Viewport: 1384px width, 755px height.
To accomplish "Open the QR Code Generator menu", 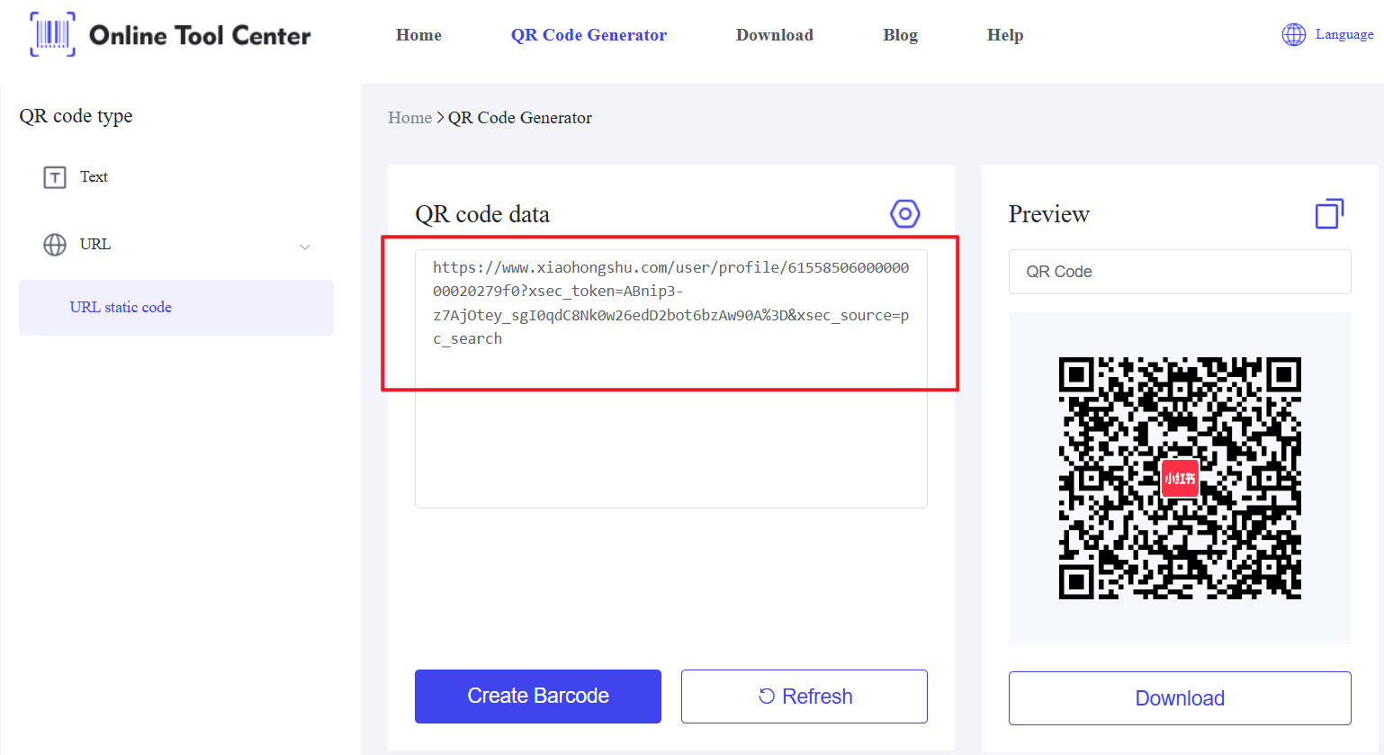I will tap(589, 35).
